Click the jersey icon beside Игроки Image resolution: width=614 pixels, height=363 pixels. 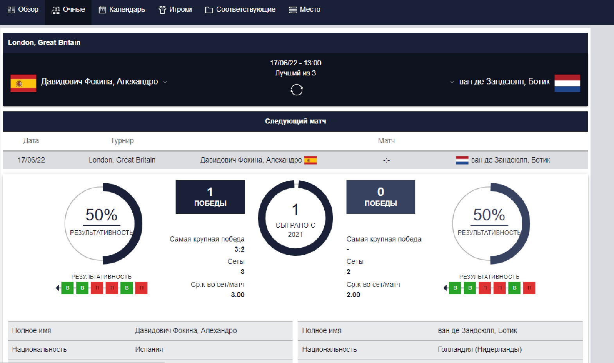pyautogui.click(x=162, y=10)
